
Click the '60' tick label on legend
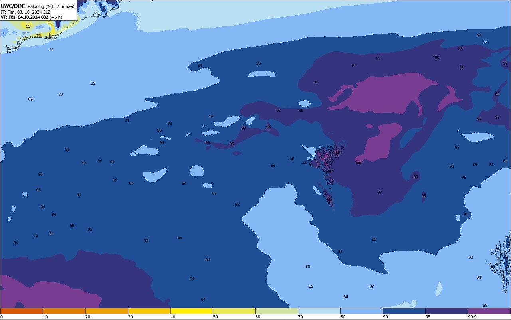tap(258, 317)
